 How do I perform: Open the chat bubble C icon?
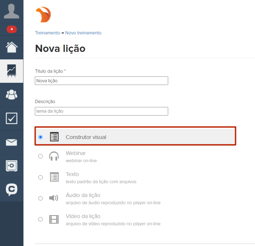(11, 190)
